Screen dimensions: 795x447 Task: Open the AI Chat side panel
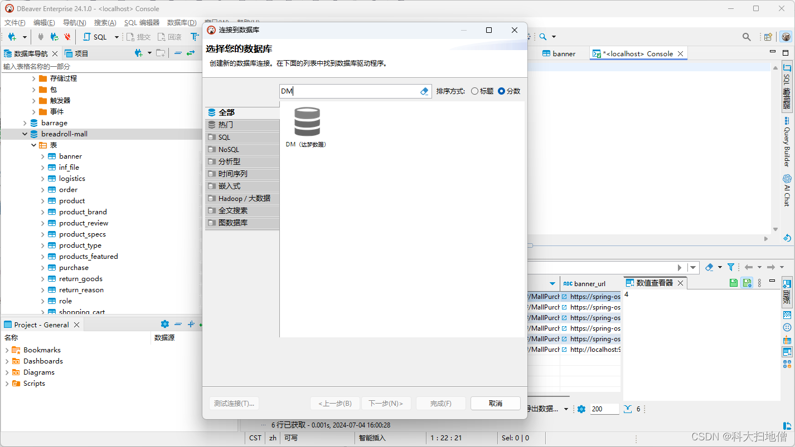coord(787,190)
